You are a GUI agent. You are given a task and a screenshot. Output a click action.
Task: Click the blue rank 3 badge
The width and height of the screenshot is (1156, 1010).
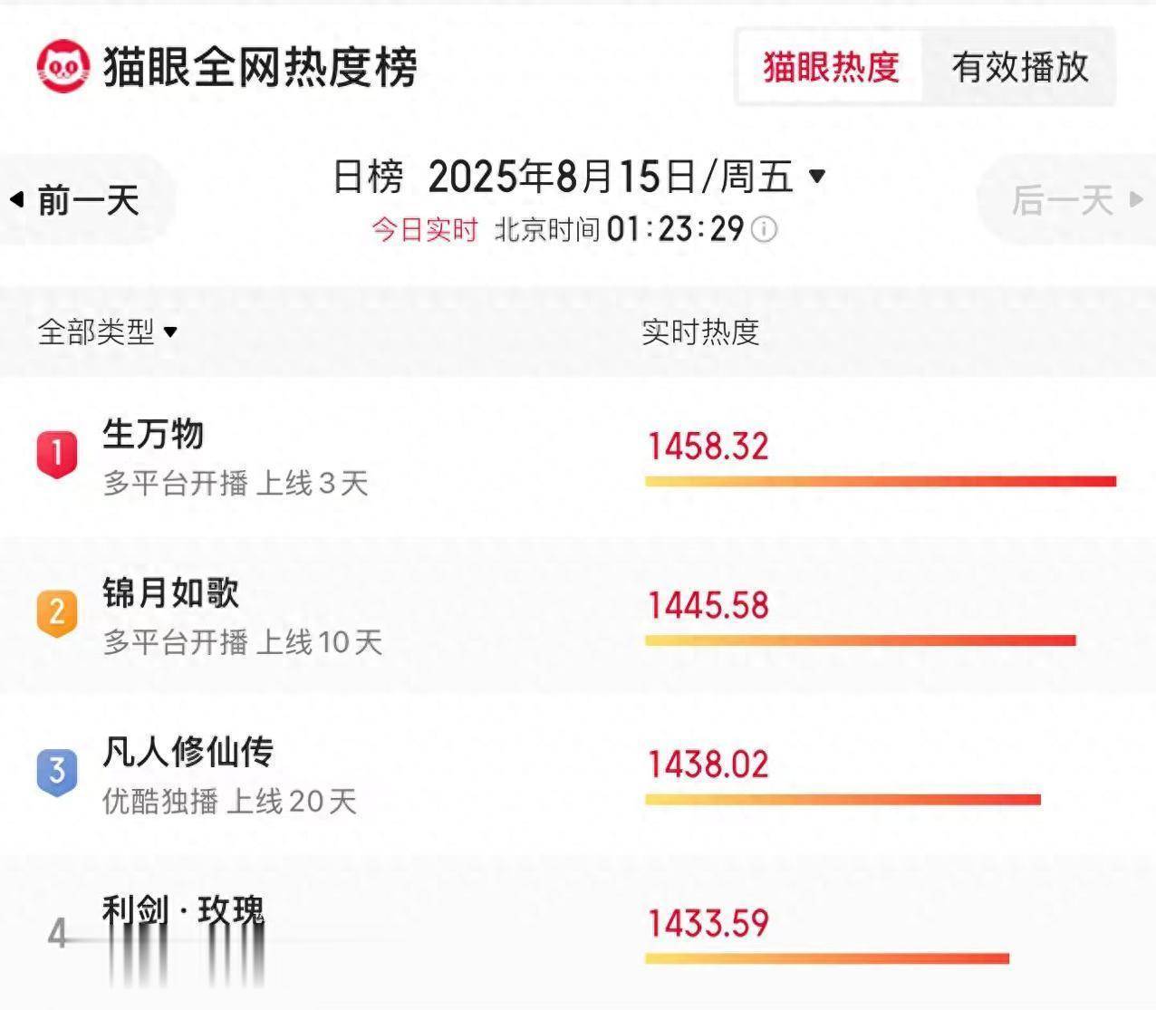(x=56, y=772)
